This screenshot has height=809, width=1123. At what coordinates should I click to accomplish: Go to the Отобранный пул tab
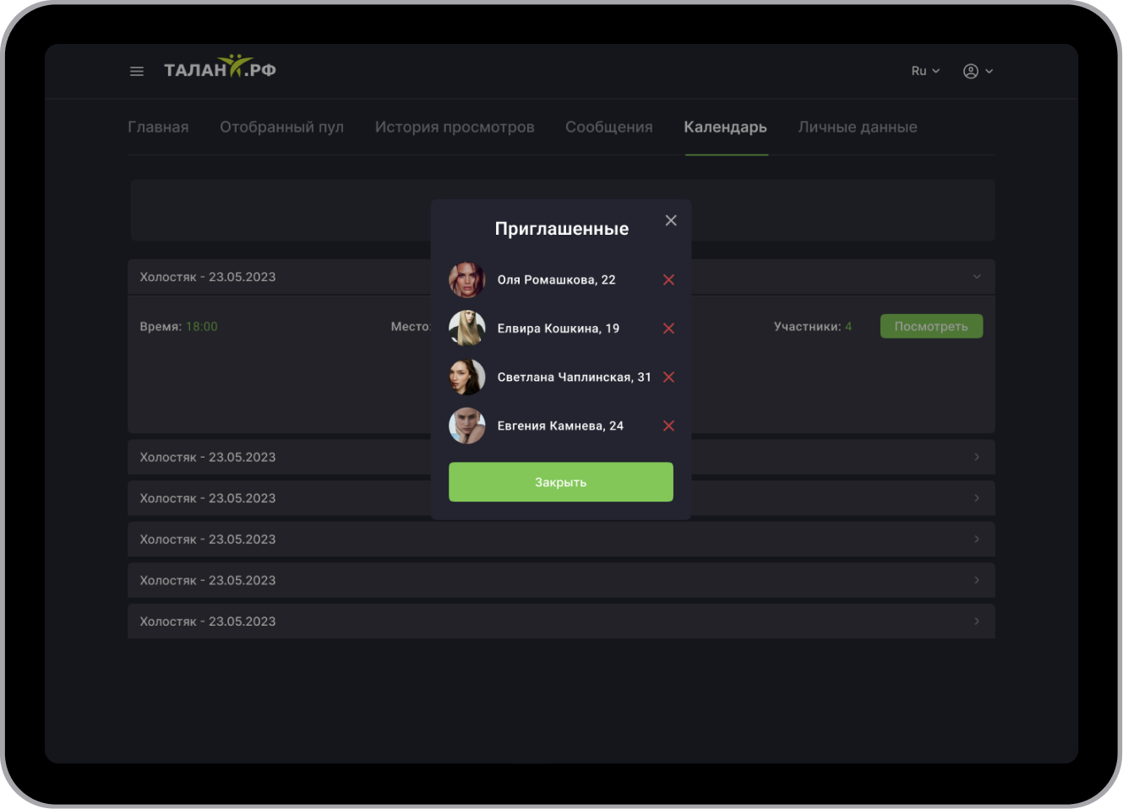click(281, 128)
